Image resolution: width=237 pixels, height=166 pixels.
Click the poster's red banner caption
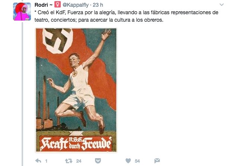(x=76, y=144)
